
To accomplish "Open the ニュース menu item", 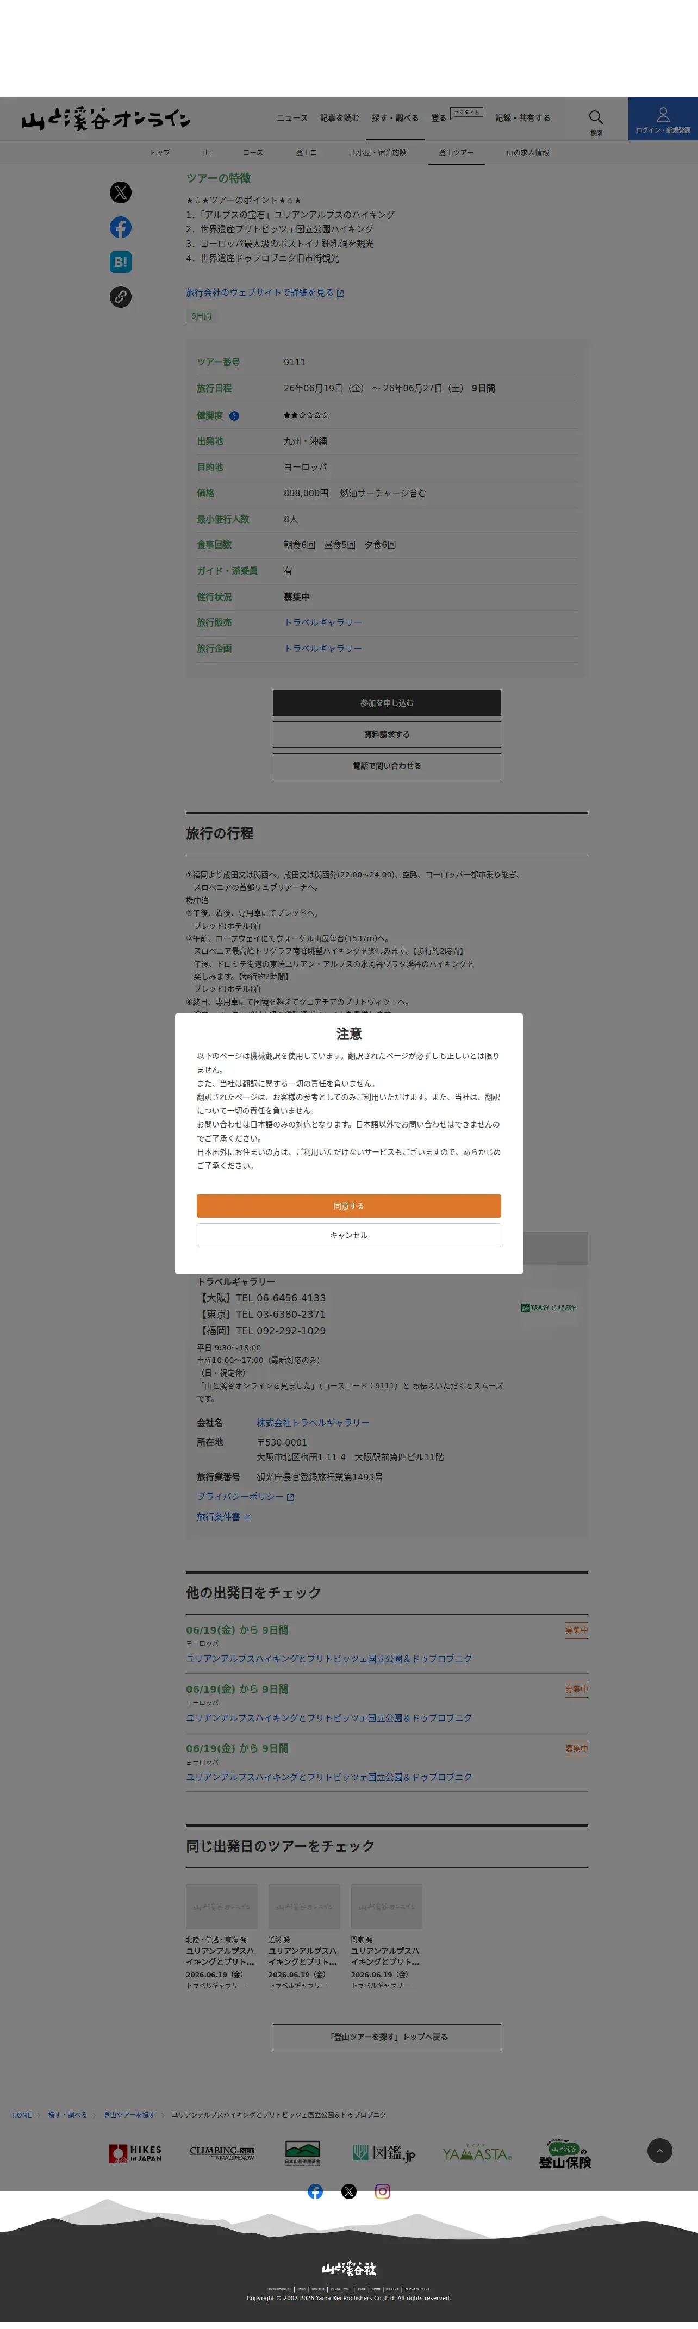I will [292, 117].
